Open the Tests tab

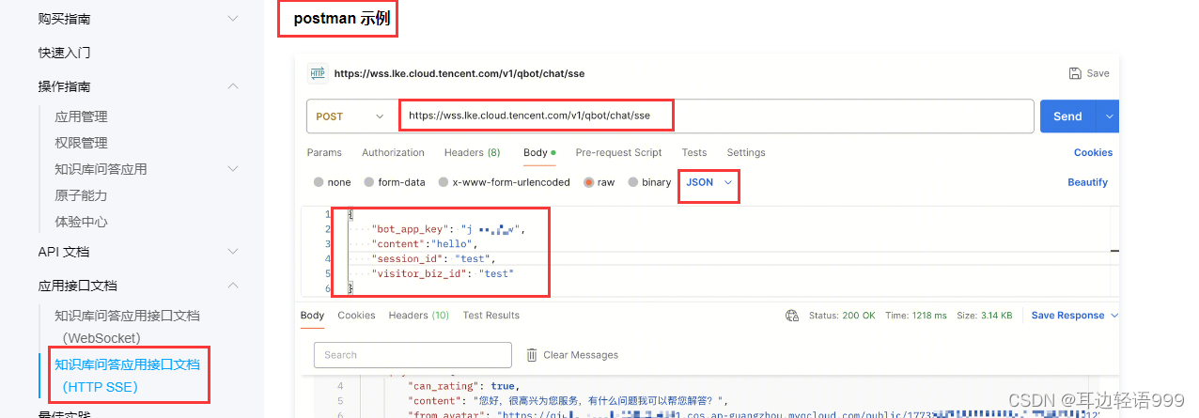point(694,152)
